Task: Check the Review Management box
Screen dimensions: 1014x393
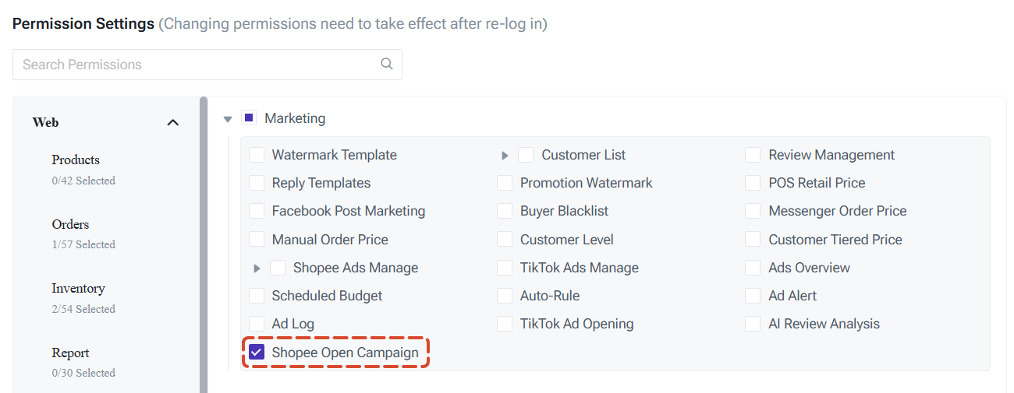Action: click(753, 155)
